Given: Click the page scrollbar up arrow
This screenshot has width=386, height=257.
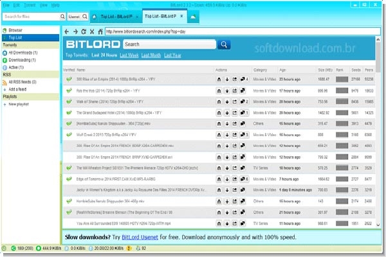Looking at the screenshot, I should tap(378, 39).
